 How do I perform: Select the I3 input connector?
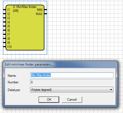point(4,18)
